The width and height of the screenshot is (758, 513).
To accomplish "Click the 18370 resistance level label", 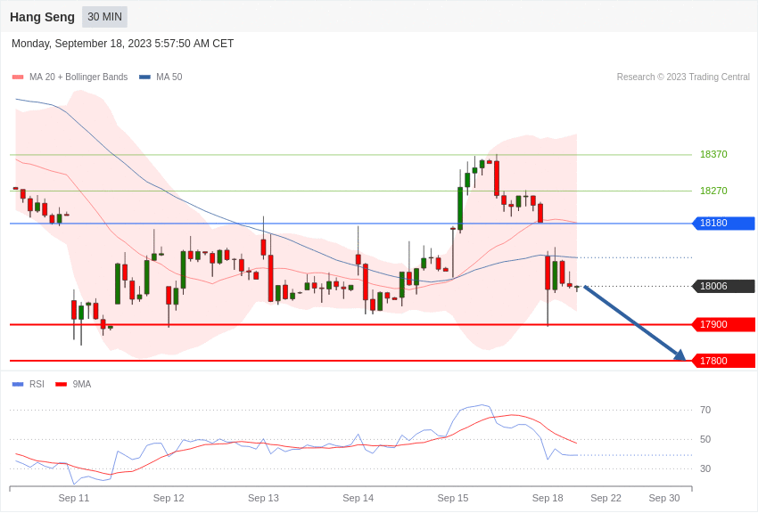I will 713,154.
